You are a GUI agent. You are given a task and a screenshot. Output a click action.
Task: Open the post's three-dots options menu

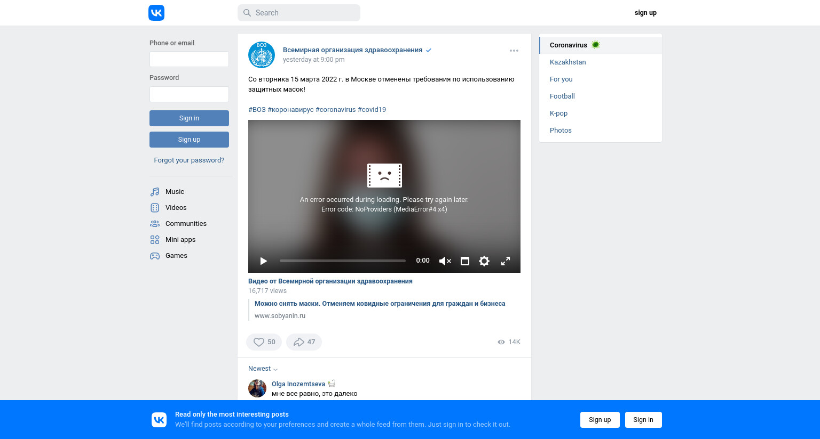coord(514,51)
